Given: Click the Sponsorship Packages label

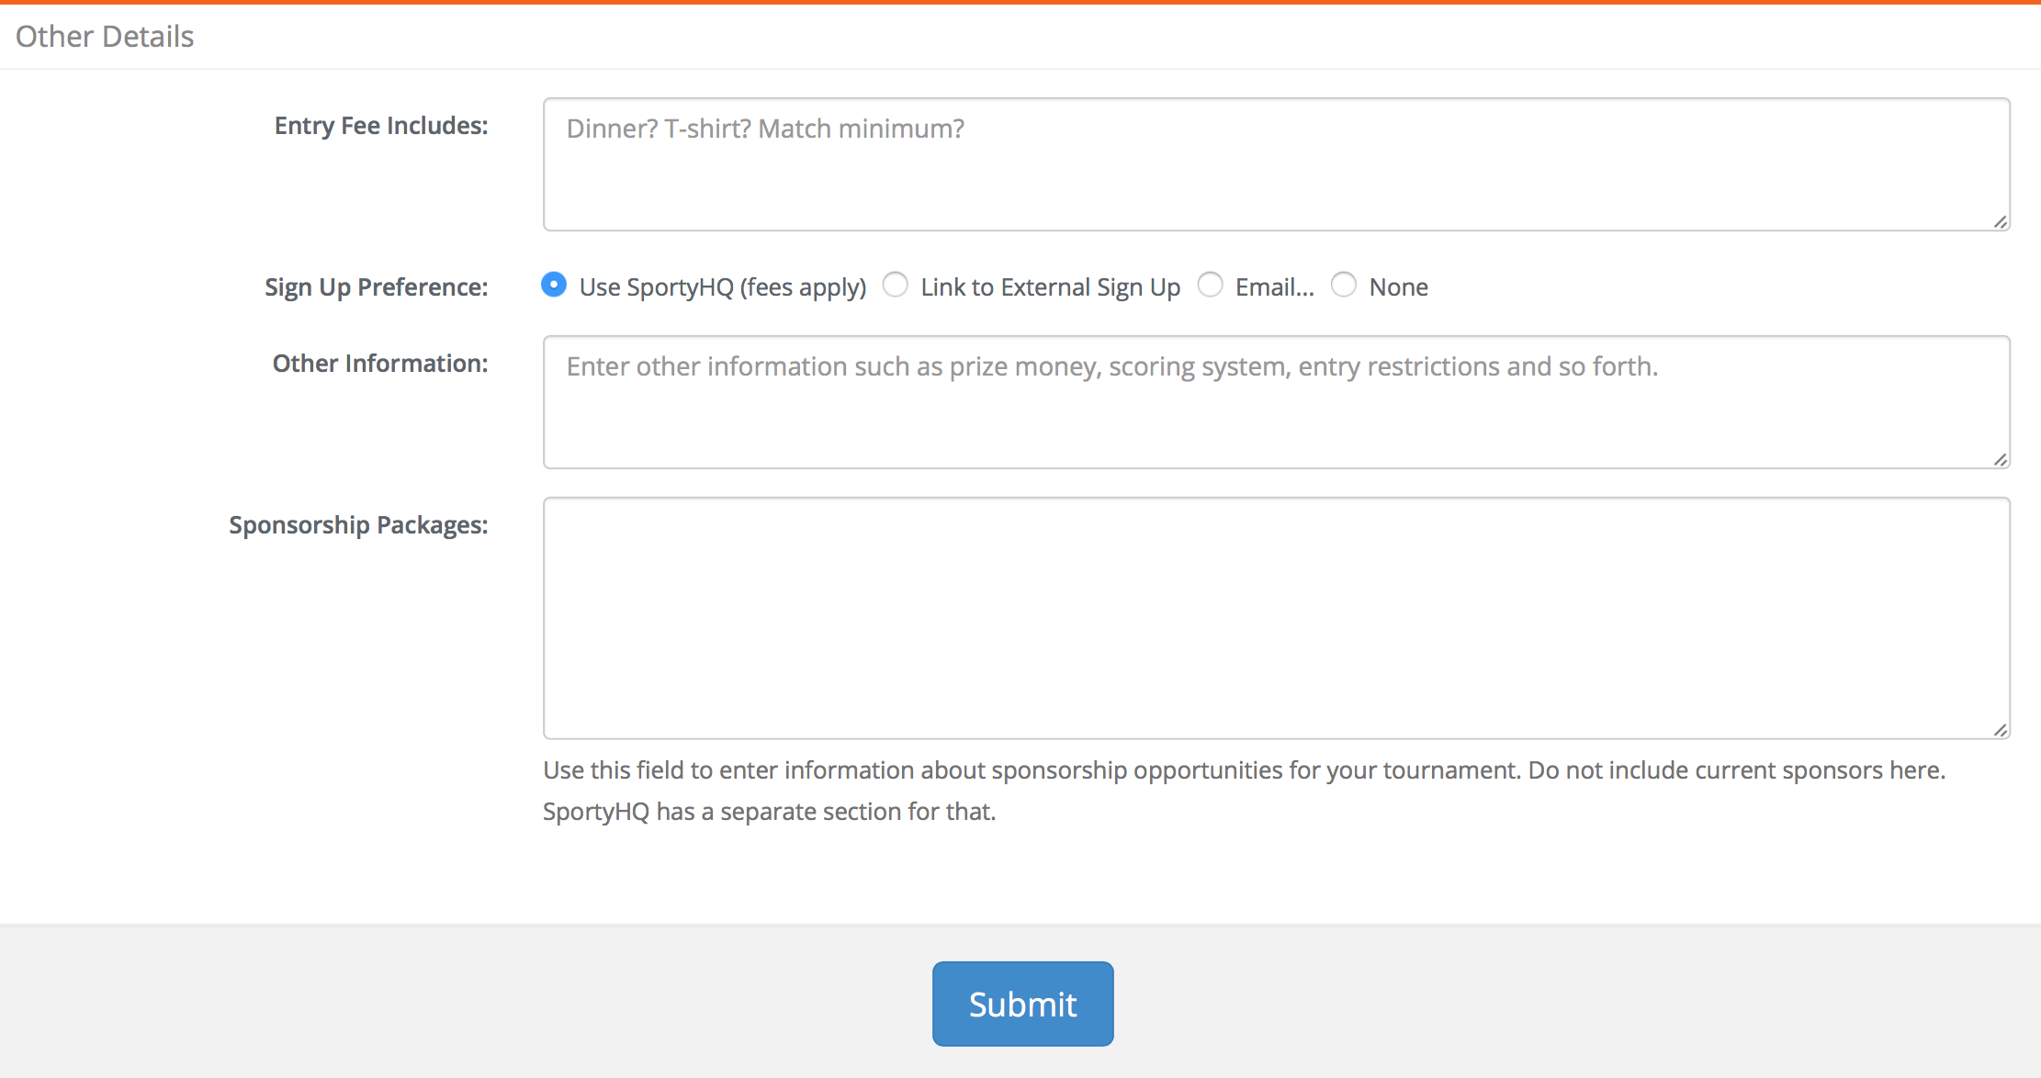Looking at the screenshot, I should pos(358,525).
